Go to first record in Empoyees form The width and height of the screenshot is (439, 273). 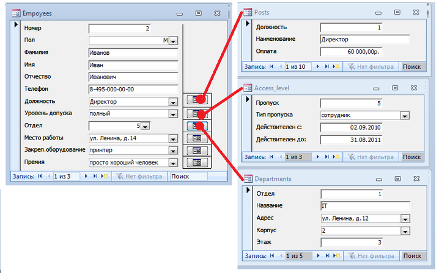[40, 176]
